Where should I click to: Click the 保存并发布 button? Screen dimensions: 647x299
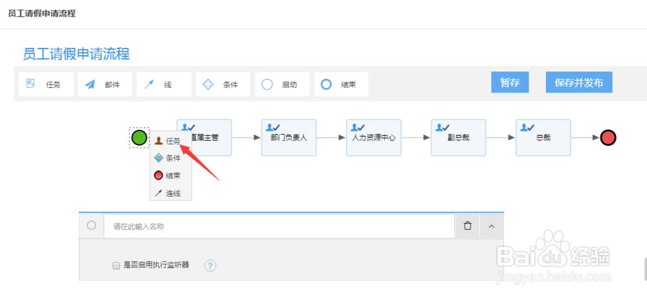tap(579, 82)
